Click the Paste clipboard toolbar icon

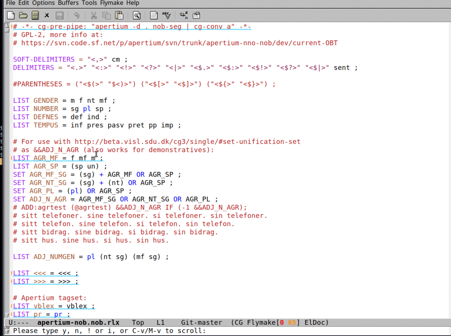point(119,15)
